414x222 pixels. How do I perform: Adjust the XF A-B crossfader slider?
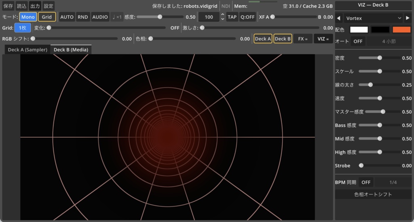[294, 17]
